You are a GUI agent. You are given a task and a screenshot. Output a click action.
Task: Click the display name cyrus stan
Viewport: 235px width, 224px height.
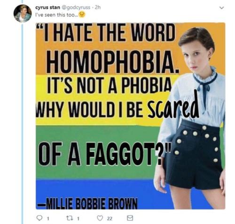(48, 7)
